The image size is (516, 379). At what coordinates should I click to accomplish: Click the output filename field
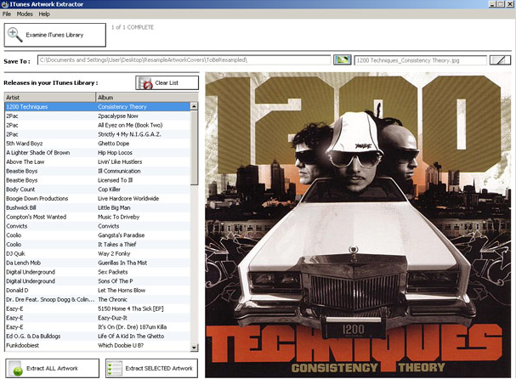420,60
